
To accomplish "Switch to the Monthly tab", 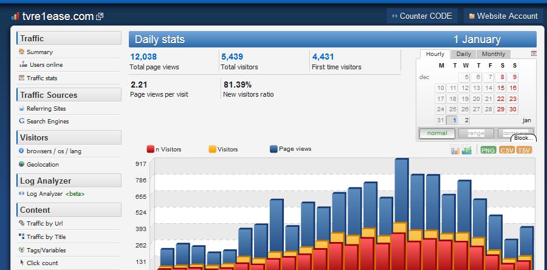I will (x=494, y=54).
